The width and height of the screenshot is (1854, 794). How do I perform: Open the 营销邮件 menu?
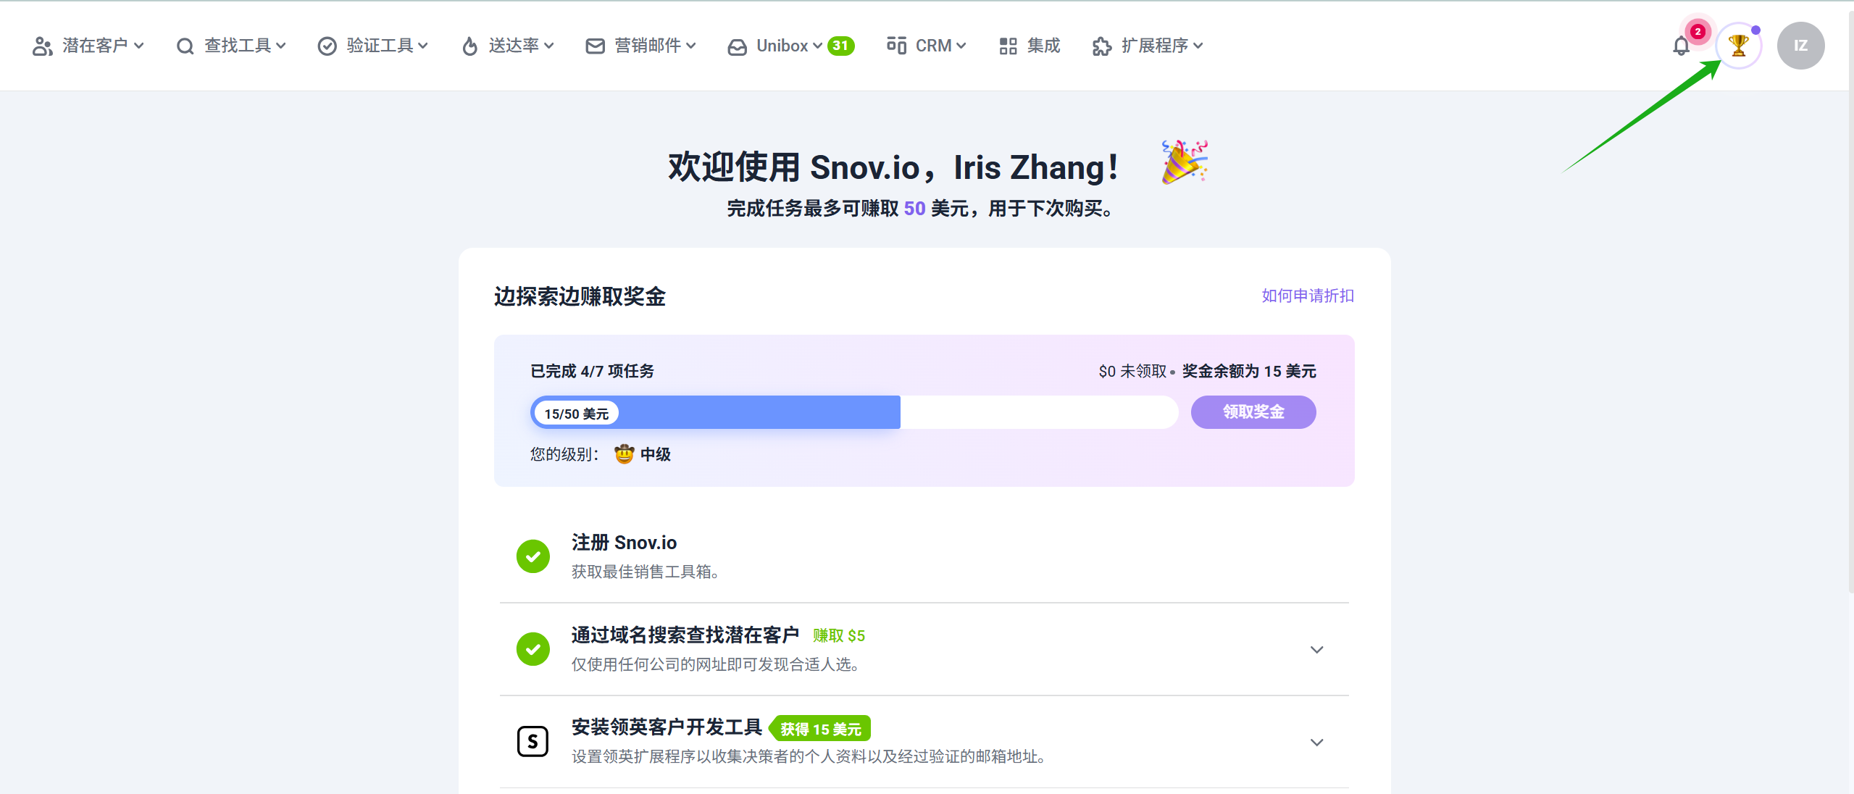pos(641,46)
